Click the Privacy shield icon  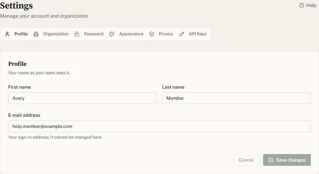click(152, 34)
